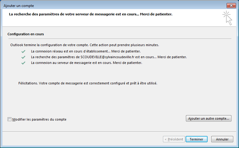Click the bold server search header text
The image size is (239, 148).
(91, 14)
